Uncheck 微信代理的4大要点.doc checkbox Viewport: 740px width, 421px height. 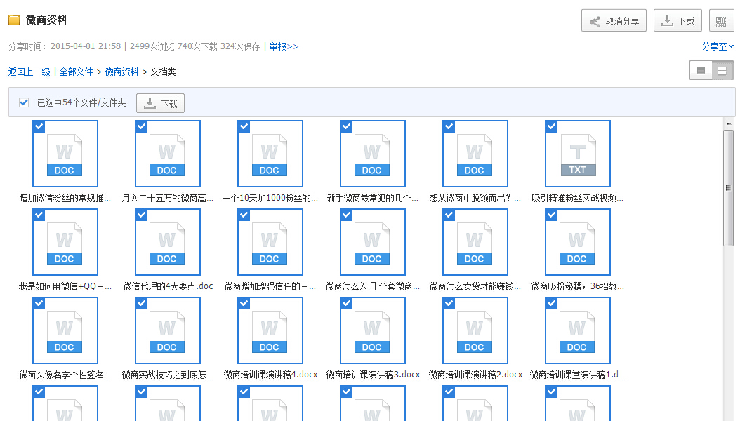(x=142, y=215)
